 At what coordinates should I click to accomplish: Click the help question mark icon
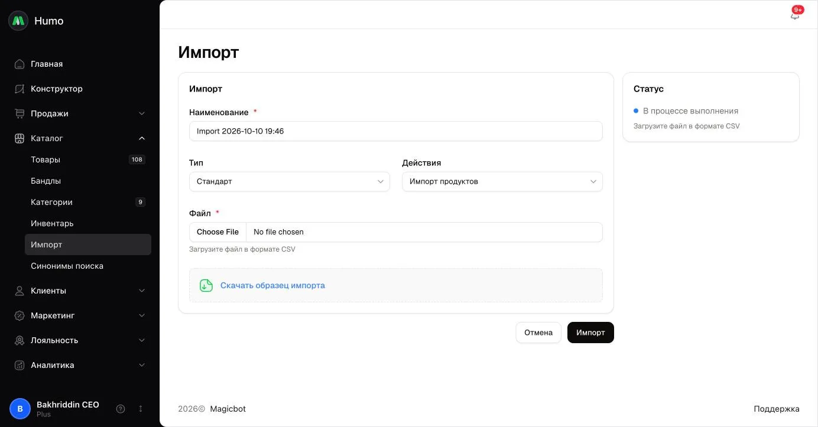coord(121,409)
